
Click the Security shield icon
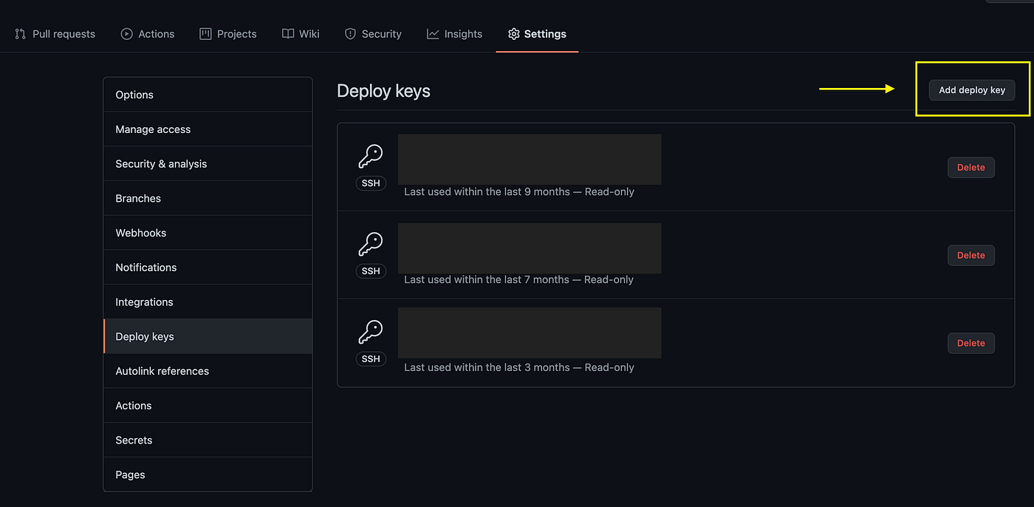[x=351, y=34]
